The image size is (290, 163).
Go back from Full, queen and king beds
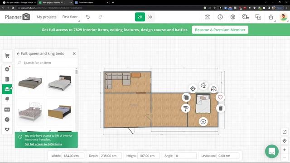(18, 54)
